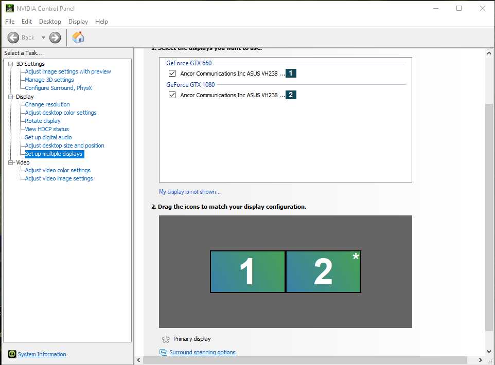This screenshot has width=495, height=365.
Task: Collapse the Video tree node
Action: click(11, 162)
